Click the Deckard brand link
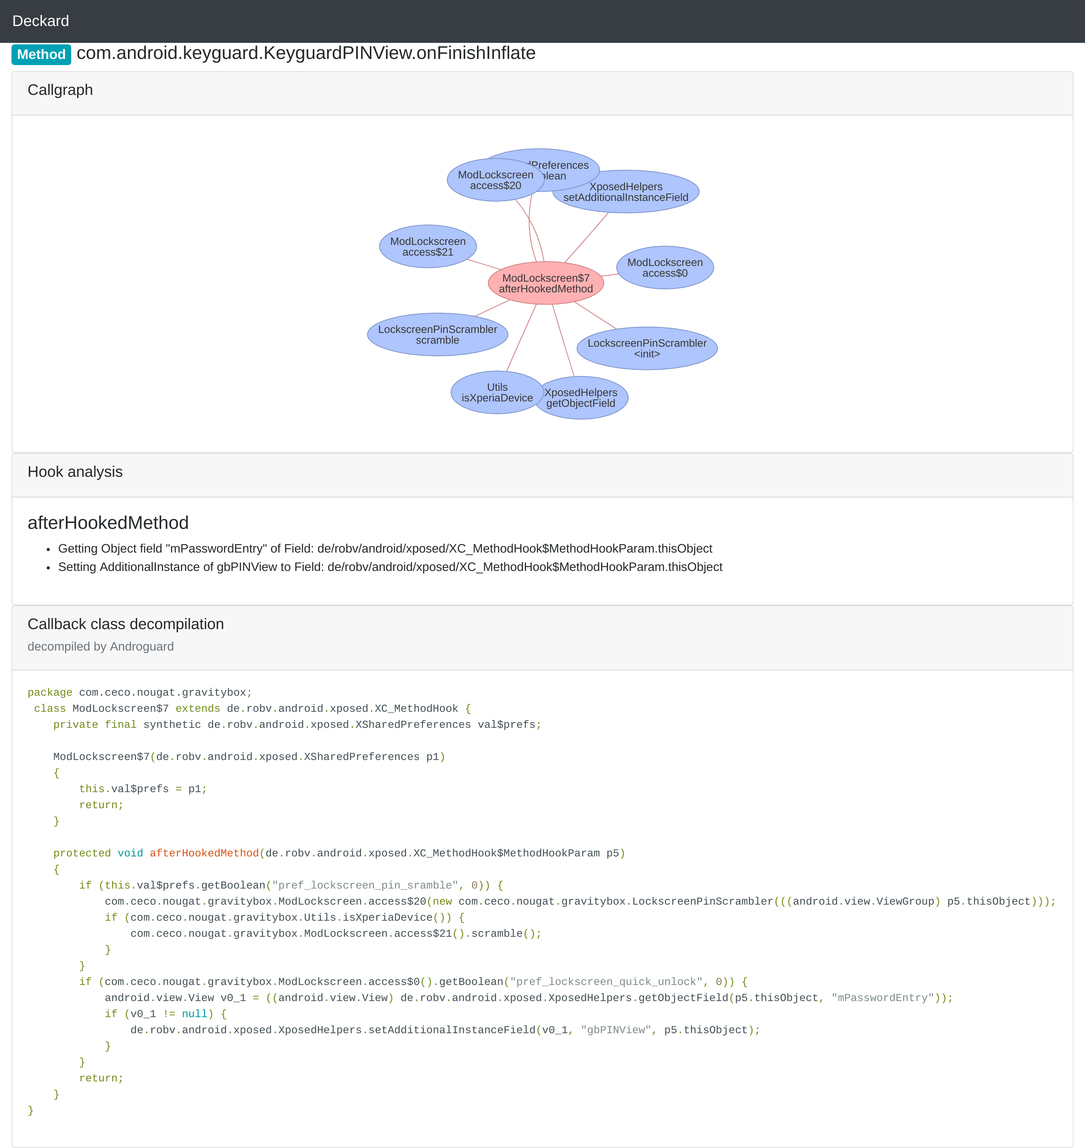The image size is (1085, 1148). [x=41, y=21]
